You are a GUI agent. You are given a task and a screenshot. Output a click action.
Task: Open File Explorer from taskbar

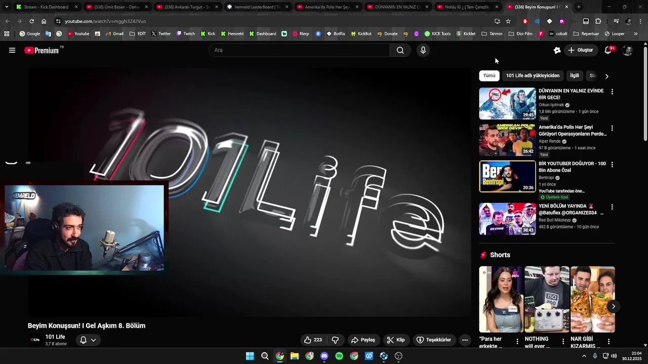pyautogui.click(x=295, y=356)
